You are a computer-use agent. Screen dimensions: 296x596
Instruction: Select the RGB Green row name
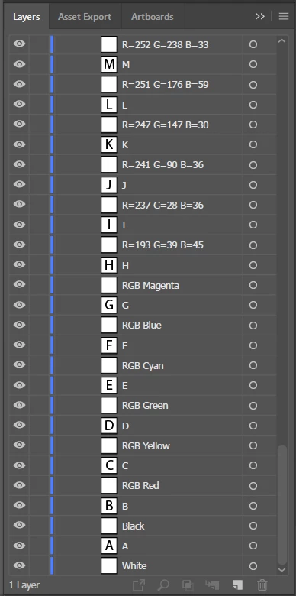[x=145, y=406]
